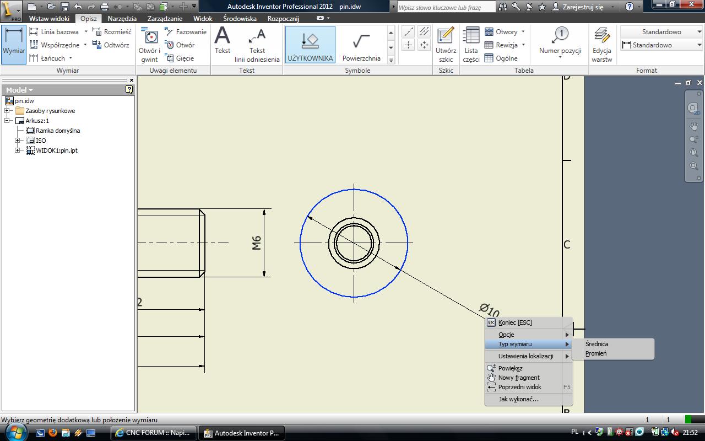The height and width of the screenshot is (441, 705).
Task: Expand Współrzędne dropdown arrow
Action: 86,45
